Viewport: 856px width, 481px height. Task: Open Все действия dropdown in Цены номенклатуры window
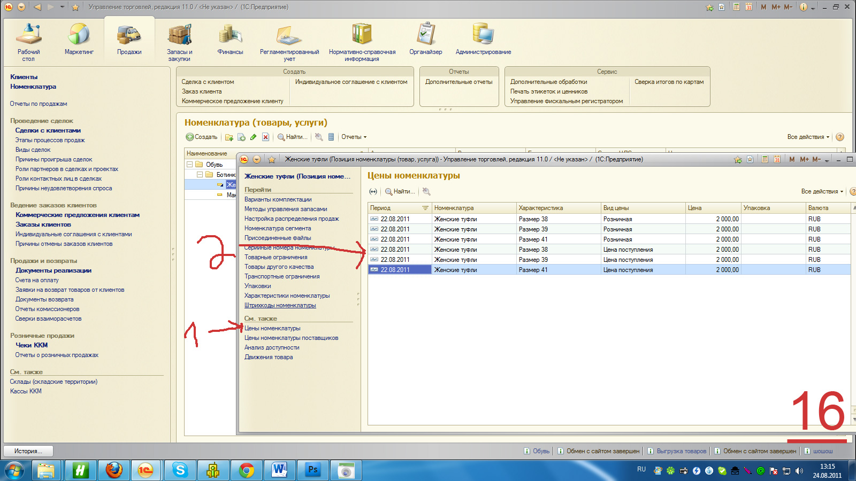click(822, 191)
